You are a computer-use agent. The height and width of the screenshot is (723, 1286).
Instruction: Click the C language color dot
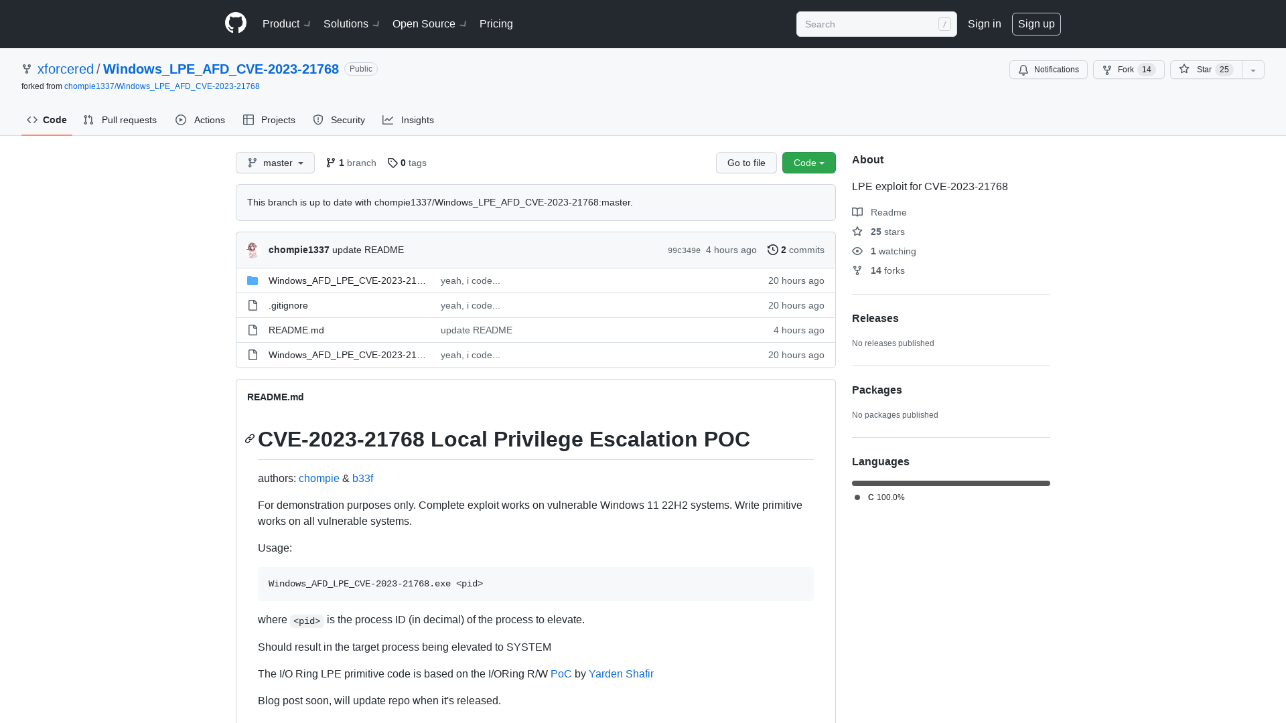click(857, 497)
